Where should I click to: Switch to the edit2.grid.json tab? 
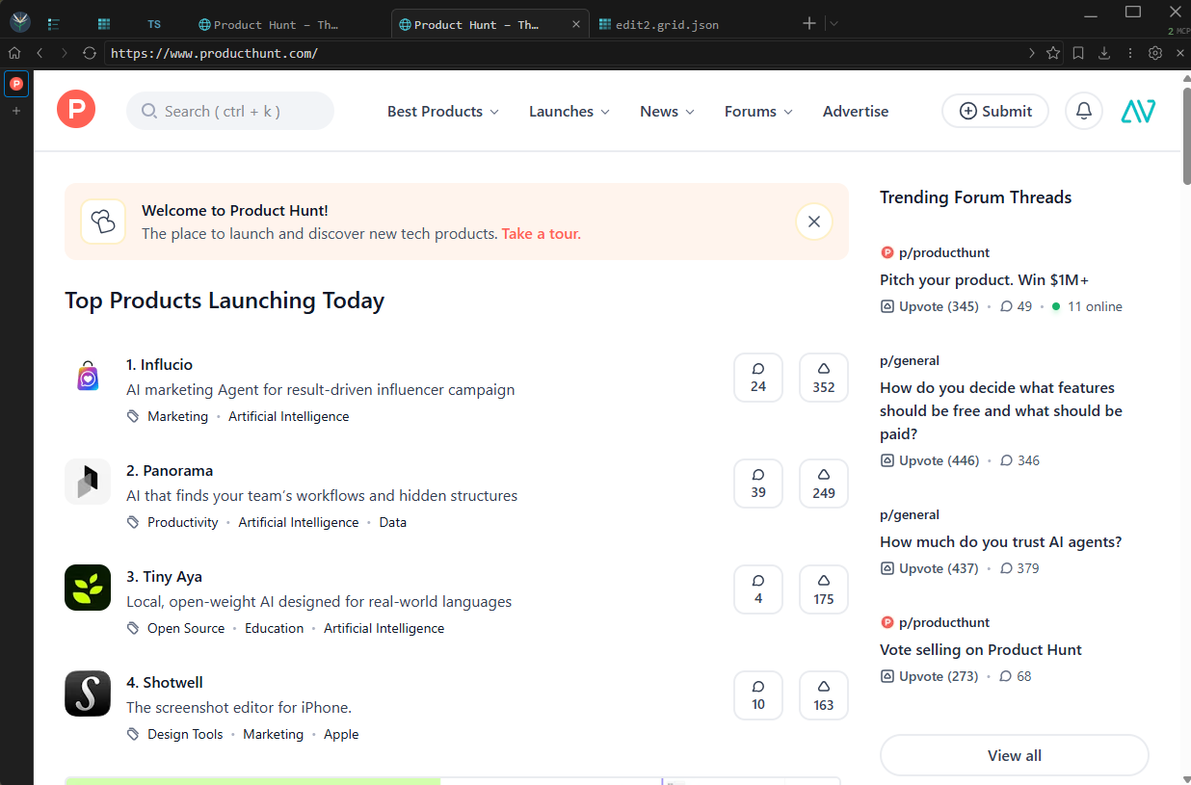(659, 24)
